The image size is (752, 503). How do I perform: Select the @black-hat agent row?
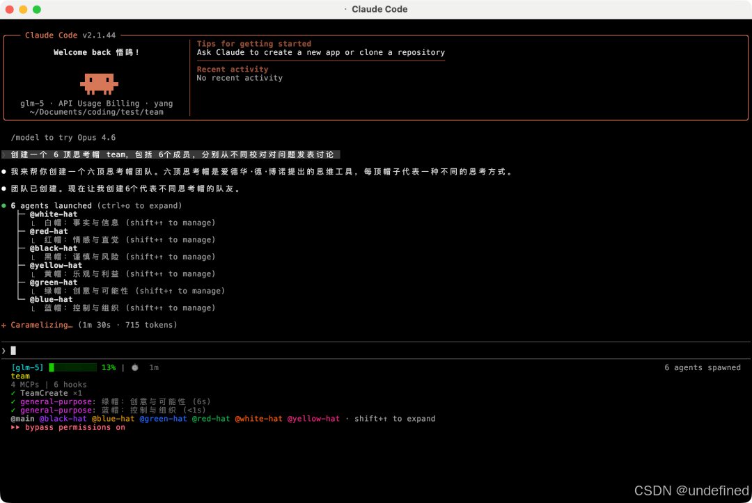(53, 248)
